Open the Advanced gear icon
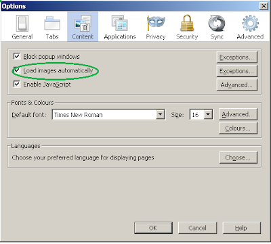Screen dimensions: 271x244 250,23
